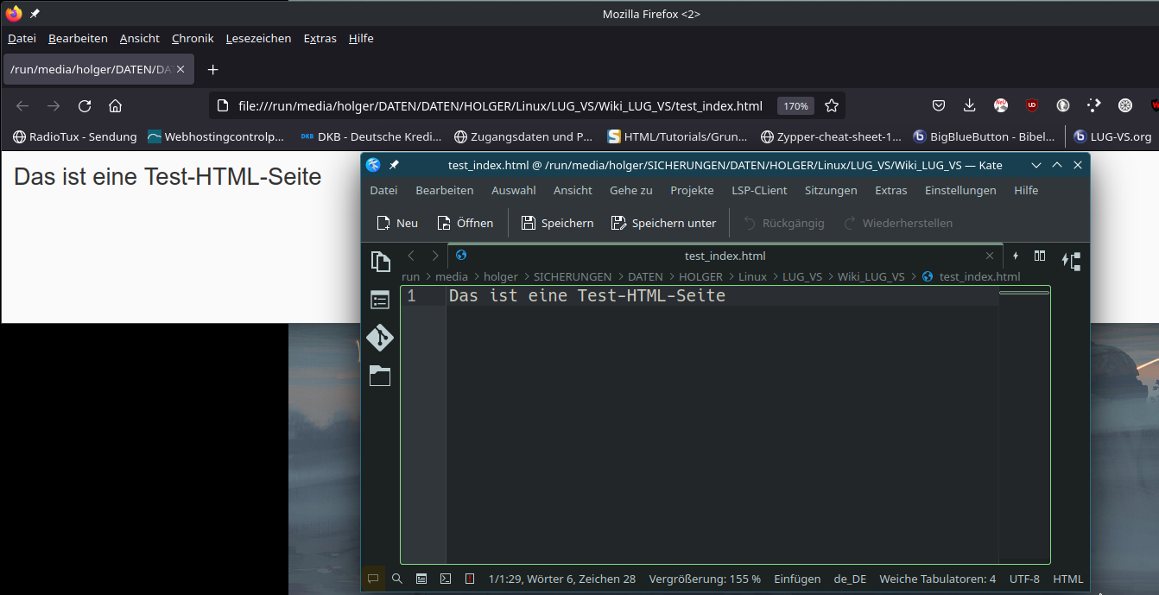The width and height of the screenshot is (1159, 595).
Task: Open the Lesezeichen menu in Firefox
Action: click(258, 38)
